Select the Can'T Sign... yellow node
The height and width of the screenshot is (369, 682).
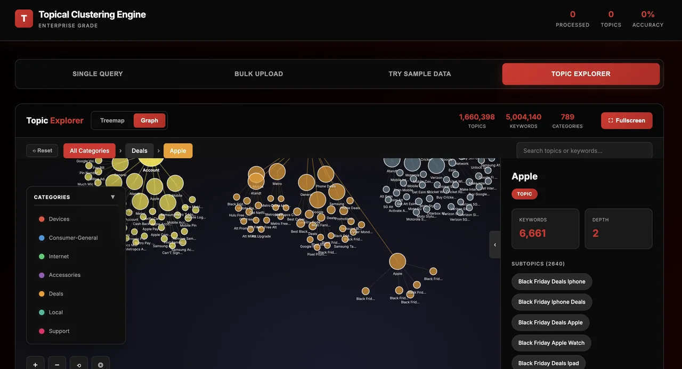172,245
